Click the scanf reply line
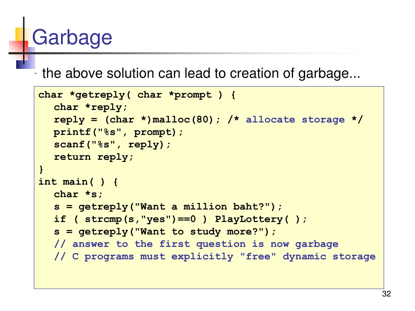 coord(113,145)
